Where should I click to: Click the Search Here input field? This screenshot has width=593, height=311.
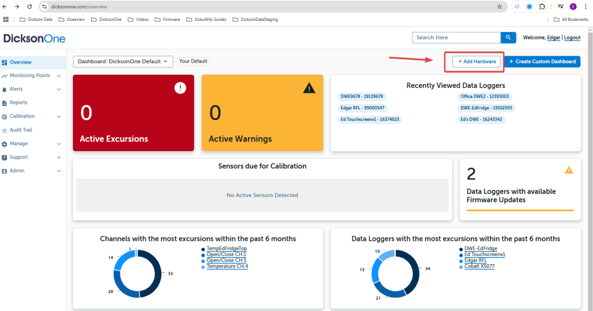456,38
